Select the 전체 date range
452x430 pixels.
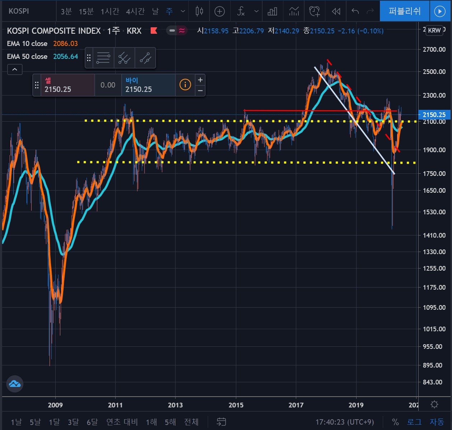click(x=191, y=422)
